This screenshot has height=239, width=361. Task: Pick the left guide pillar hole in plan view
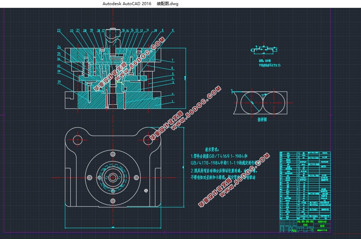[78, 139]
